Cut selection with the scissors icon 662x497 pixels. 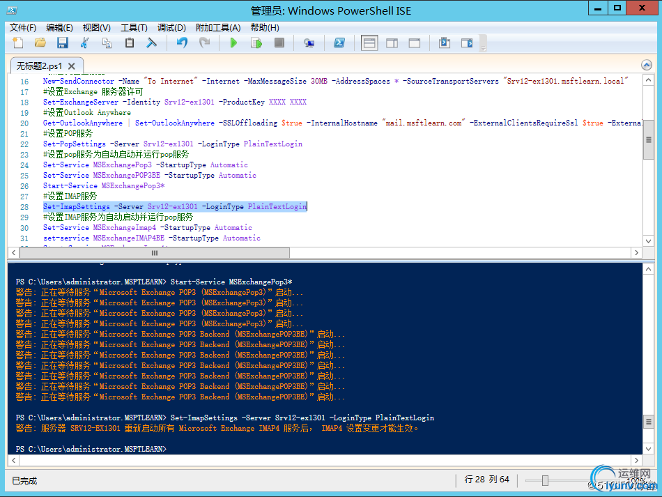[84, 43]
